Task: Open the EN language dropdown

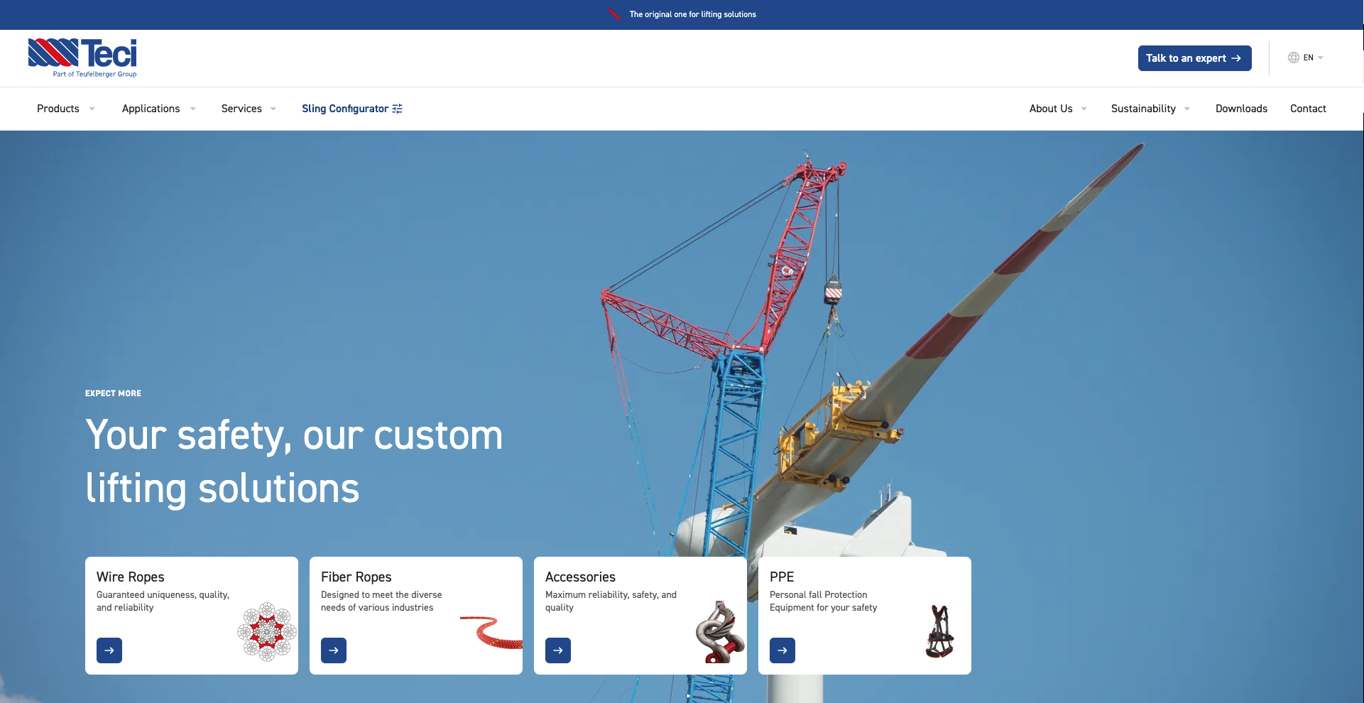Action: (x=1306, y=58)
